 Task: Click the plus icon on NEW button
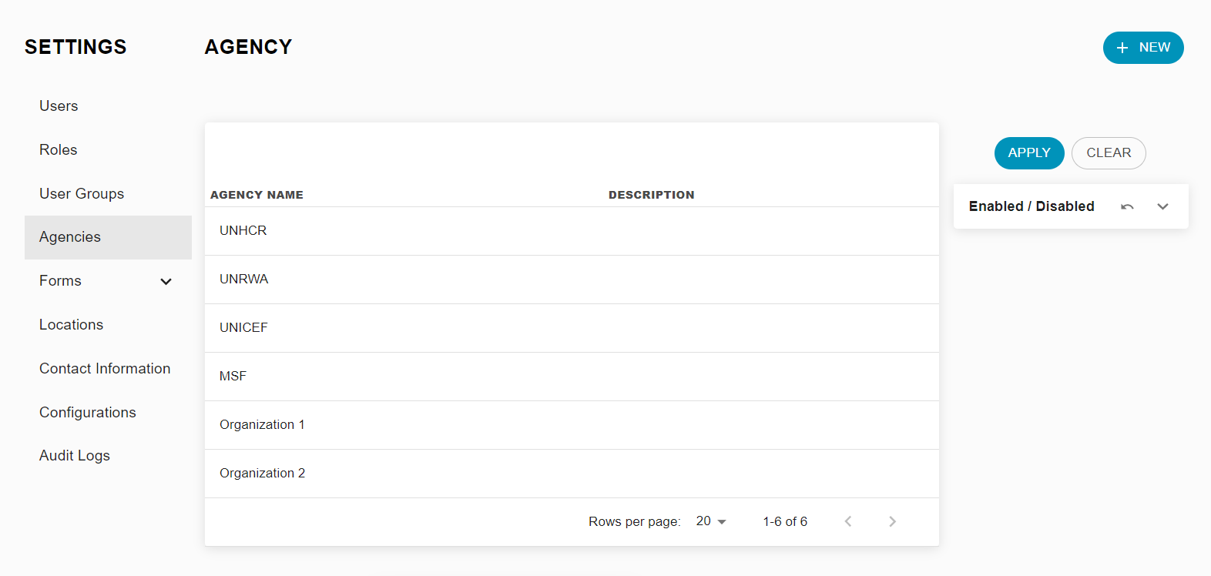(1122, 48)
